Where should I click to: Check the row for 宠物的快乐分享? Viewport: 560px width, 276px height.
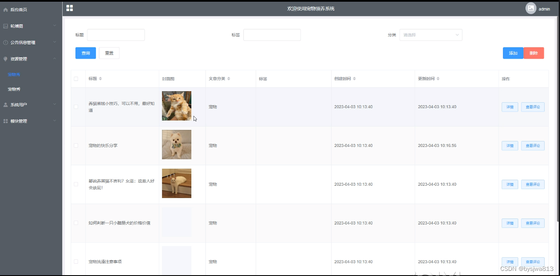point(77,145)
